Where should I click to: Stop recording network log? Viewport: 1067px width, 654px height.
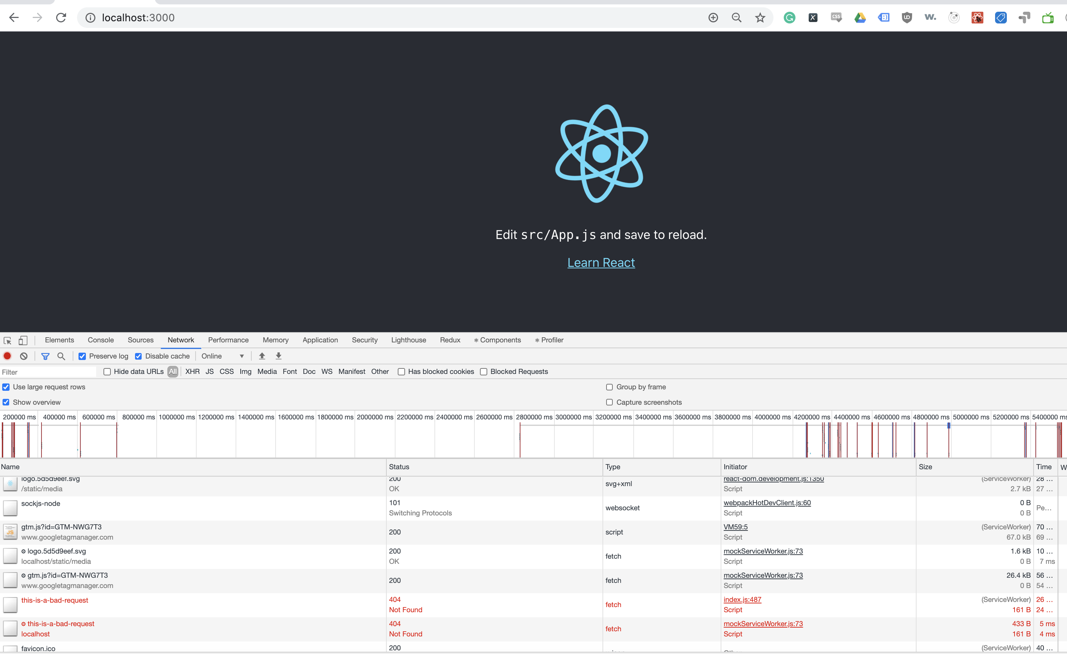[7, 356]
